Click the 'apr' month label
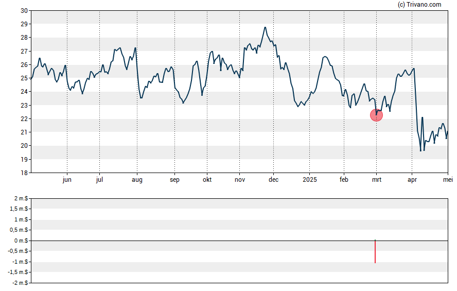The height and width of the screenshot is (291, 457). tap(412, 180)
